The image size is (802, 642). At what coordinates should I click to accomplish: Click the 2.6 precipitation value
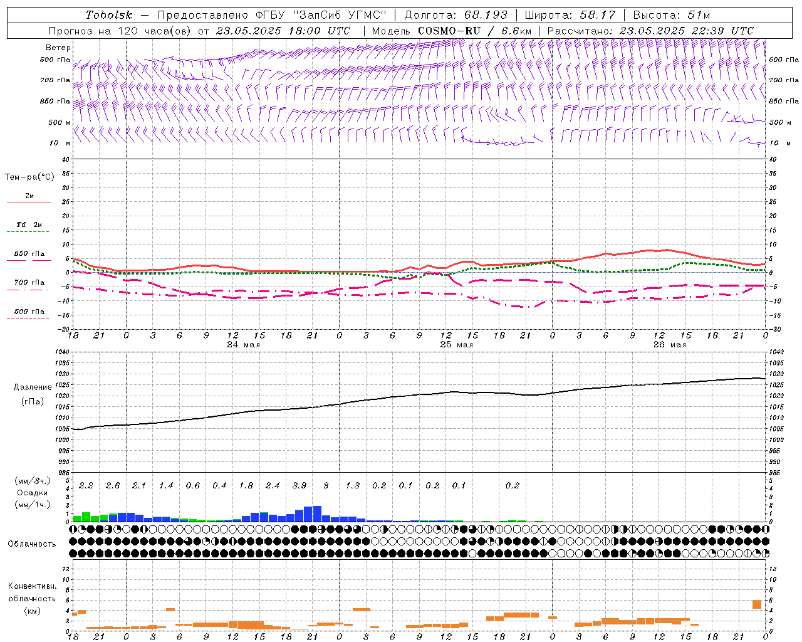[113, 486]
